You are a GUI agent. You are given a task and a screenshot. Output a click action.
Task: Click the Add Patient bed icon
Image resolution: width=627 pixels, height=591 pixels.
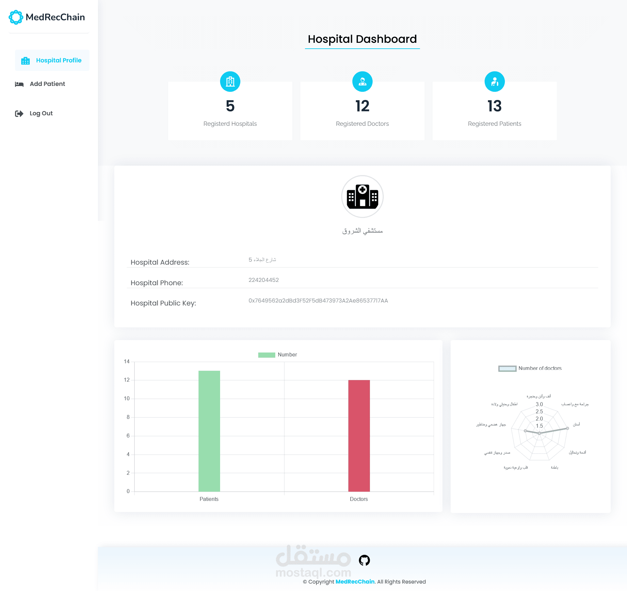(19, 84)
